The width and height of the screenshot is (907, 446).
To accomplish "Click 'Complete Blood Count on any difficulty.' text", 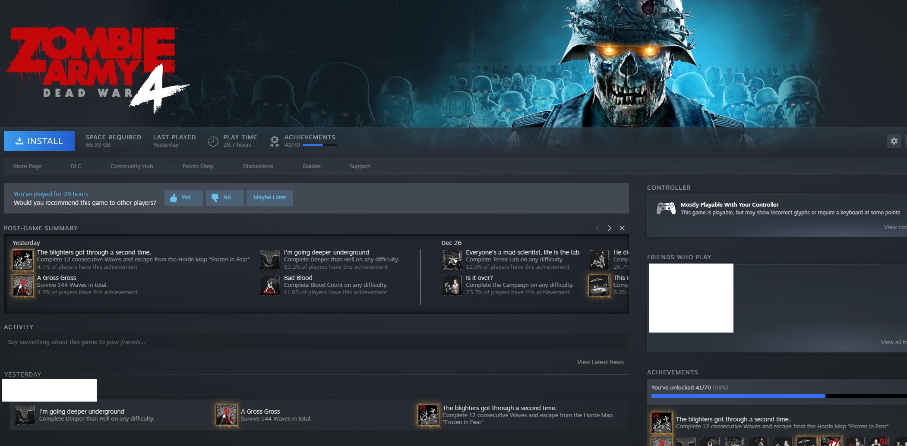I will (335, 285).
